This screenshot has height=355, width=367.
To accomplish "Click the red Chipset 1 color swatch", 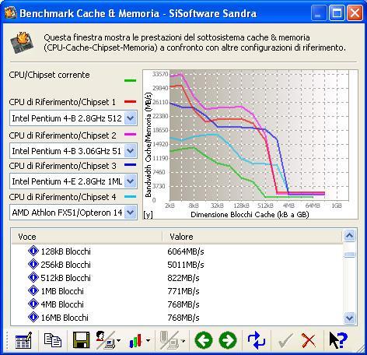I will click(x=130, y=102).
